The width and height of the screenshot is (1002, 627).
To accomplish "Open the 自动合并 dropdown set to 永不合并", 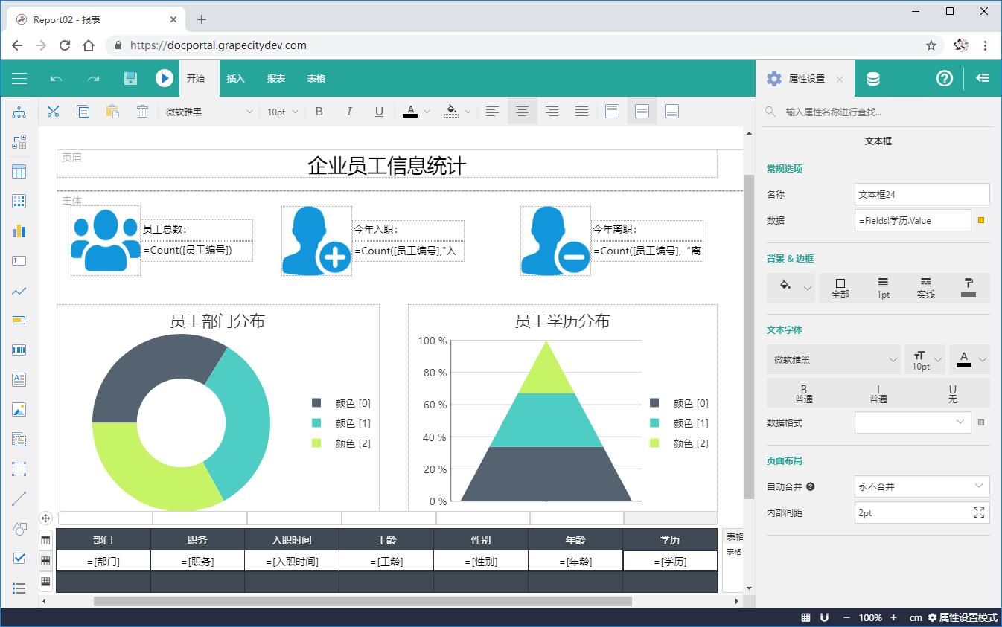I will pyautogui.click(x=921, y=486).
